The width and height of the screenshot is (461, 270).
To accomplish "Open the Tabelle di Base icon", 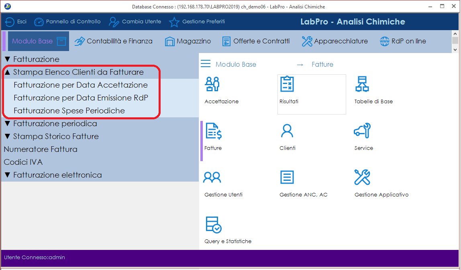I will [x=362, y=84].
